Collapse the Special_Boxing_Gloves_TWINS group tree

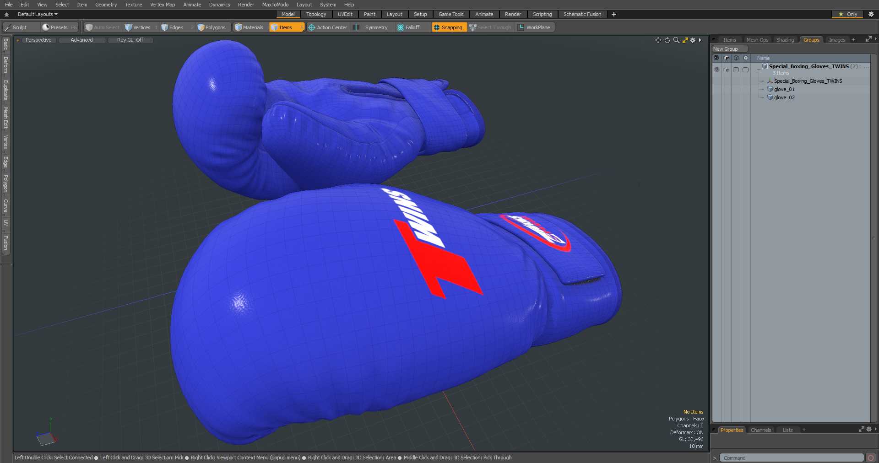coord(759,70)
